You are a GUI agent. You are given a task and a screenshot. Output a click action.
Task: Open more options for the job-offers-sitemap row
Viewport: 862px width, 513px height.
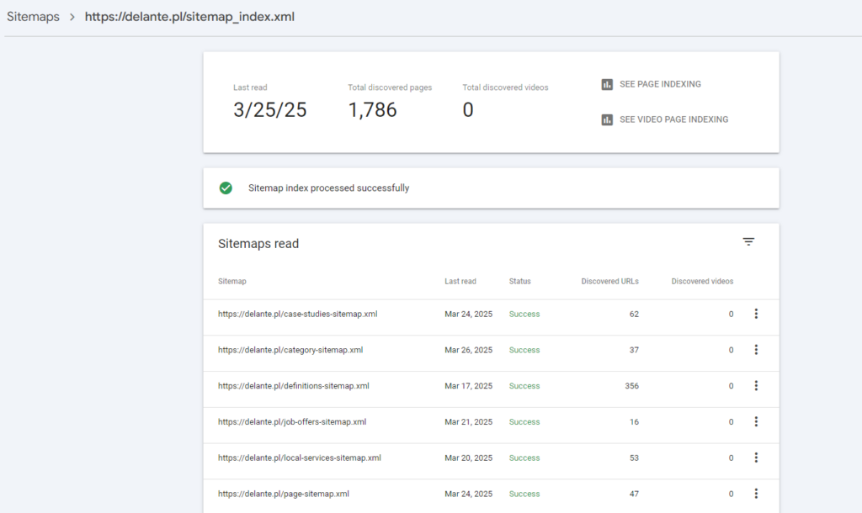point(756,422)
